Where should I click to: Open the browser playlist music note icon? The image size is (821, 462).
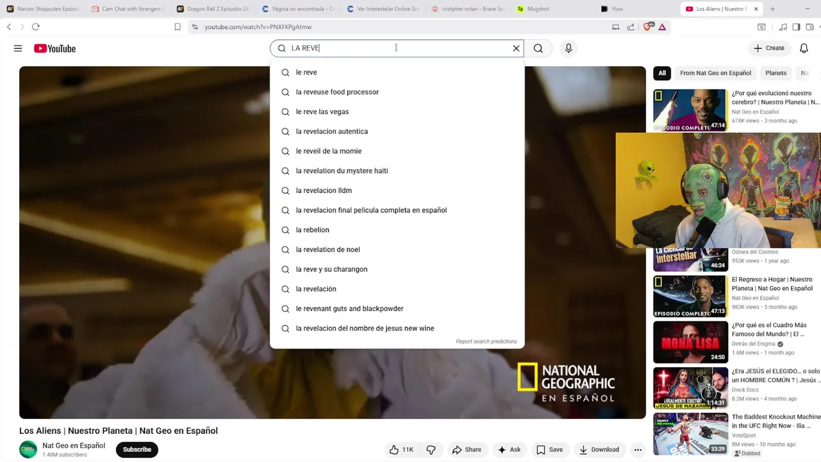783,27
